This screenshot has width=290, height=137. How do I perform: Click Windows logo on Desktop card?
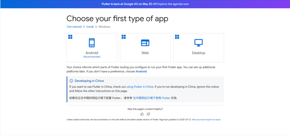tap(177, 37)
